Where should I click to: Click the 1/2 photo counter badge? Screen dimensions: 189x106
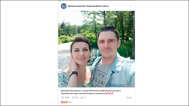point(131,14)
